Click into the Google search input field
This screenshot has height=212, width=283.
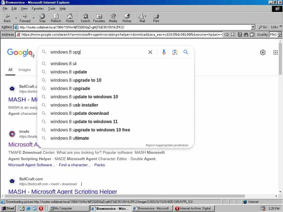click(x=98, y=52)
